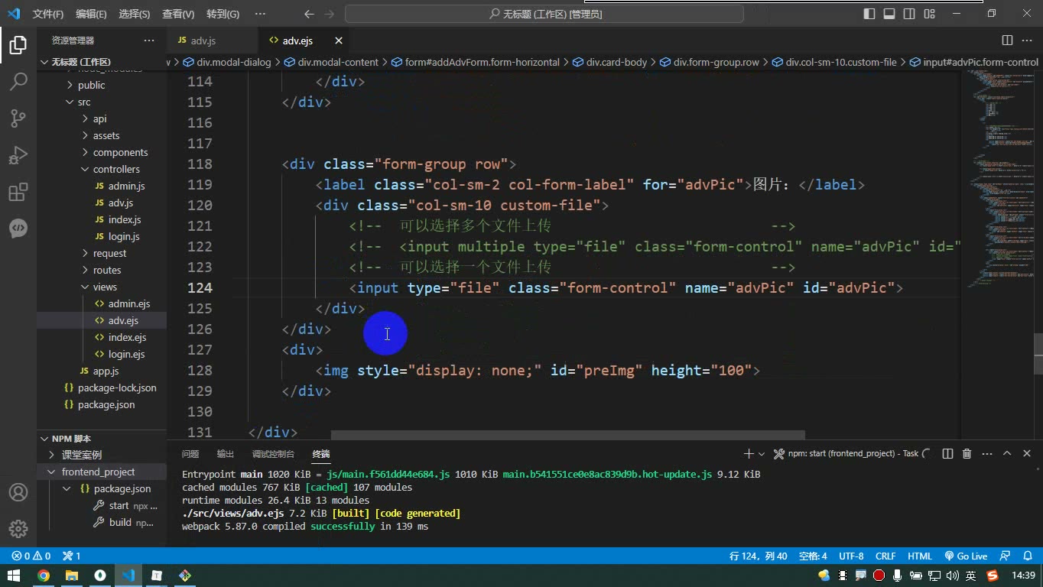The height and width of the screenshot is (587, 1043).
Task: Click Go Live in status bar
Action: [966, 556]
